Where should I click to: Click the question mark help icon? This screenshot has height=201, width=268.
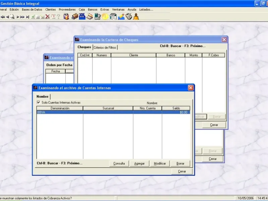[58, 16]
